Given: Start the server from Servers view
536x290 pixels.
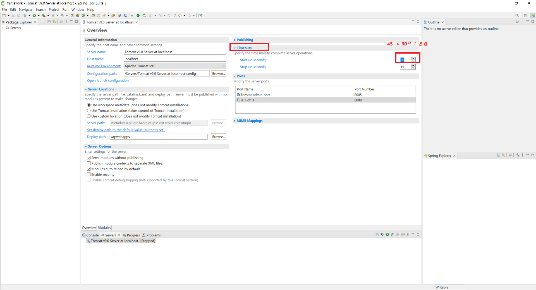Looking at the screenshot, I should click(387, 234).
